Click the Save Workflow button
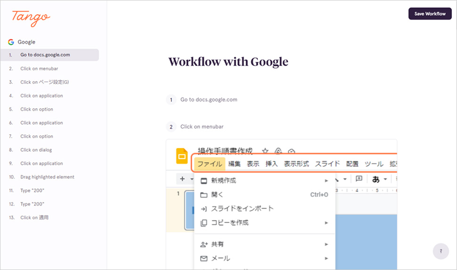457x270 pixels. click(430, 14)
